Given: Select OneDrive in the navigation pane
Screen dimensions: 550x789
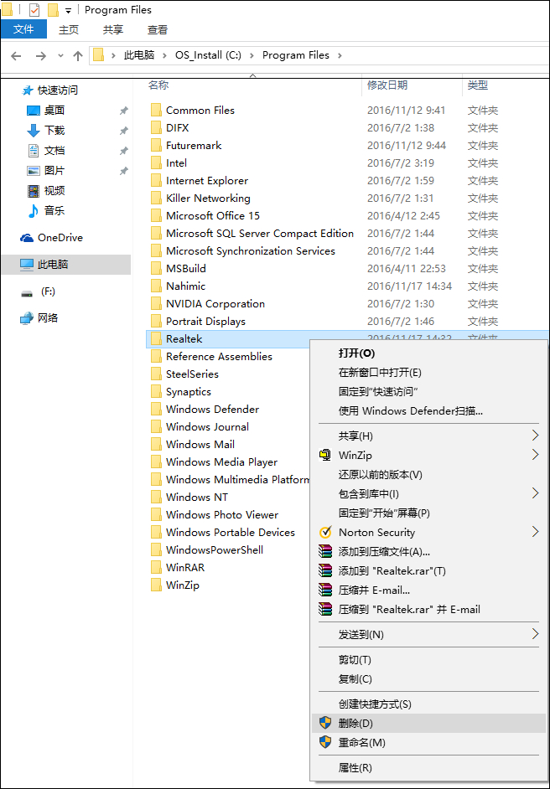Looking at the screenshot, I should [x=51, y=238].
